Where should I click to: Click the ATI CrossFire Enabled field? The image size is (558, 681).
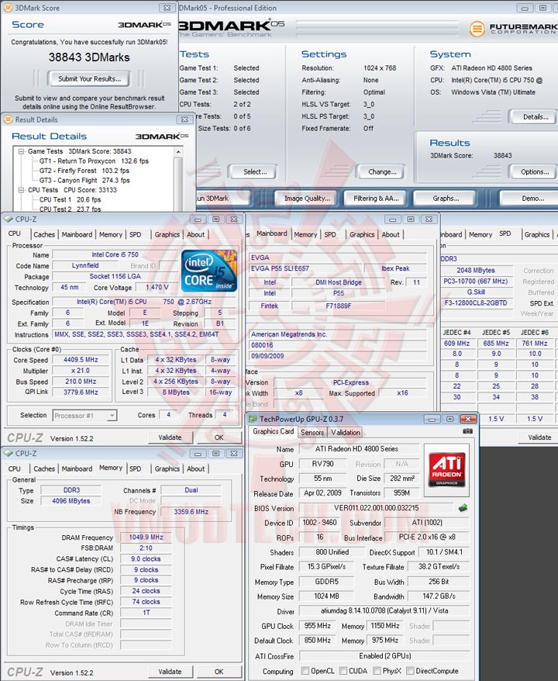point(385,656)
